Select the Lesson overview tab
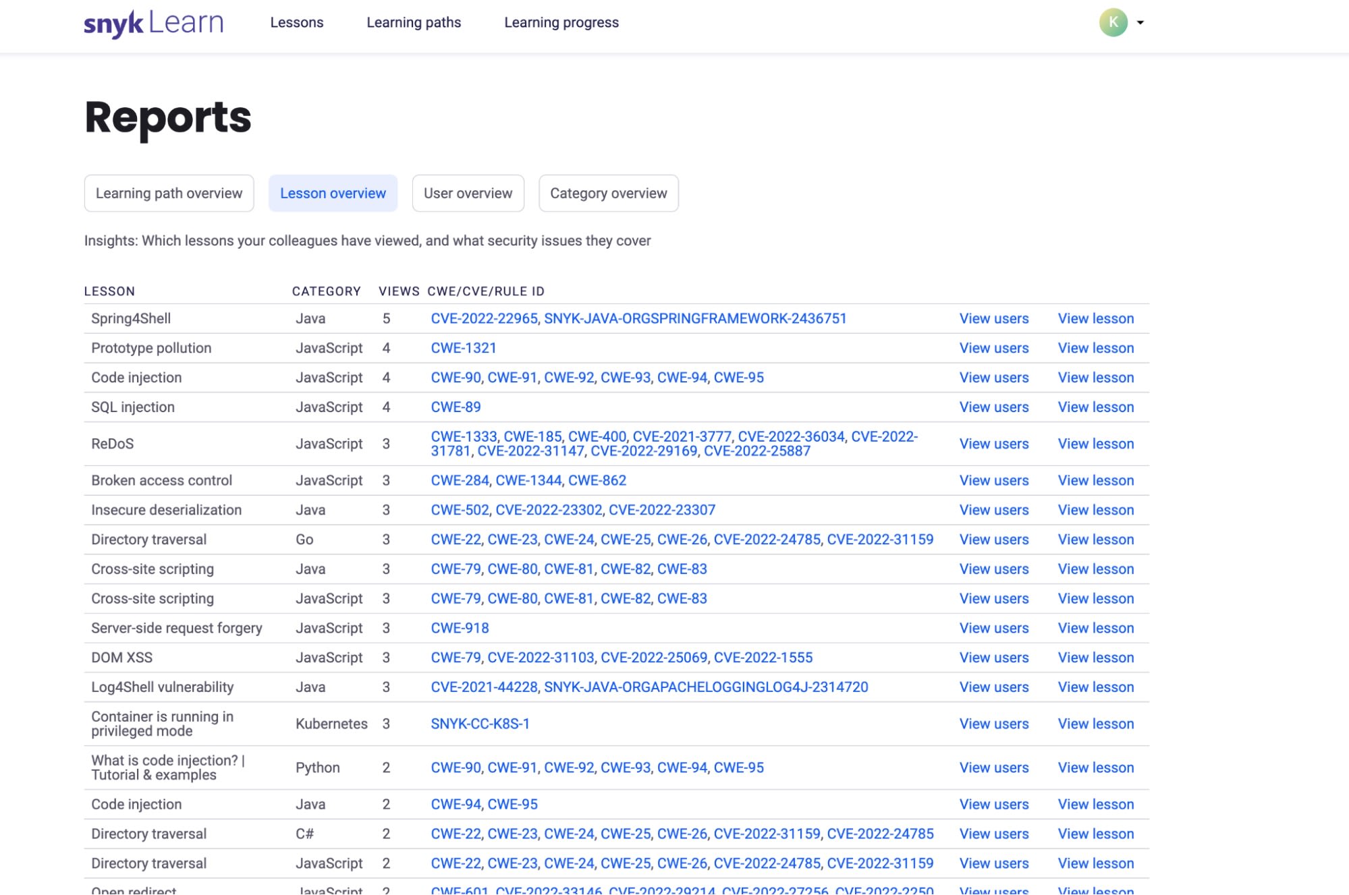This screenshot has height=895, width=1349. click(x=333, y=194)
